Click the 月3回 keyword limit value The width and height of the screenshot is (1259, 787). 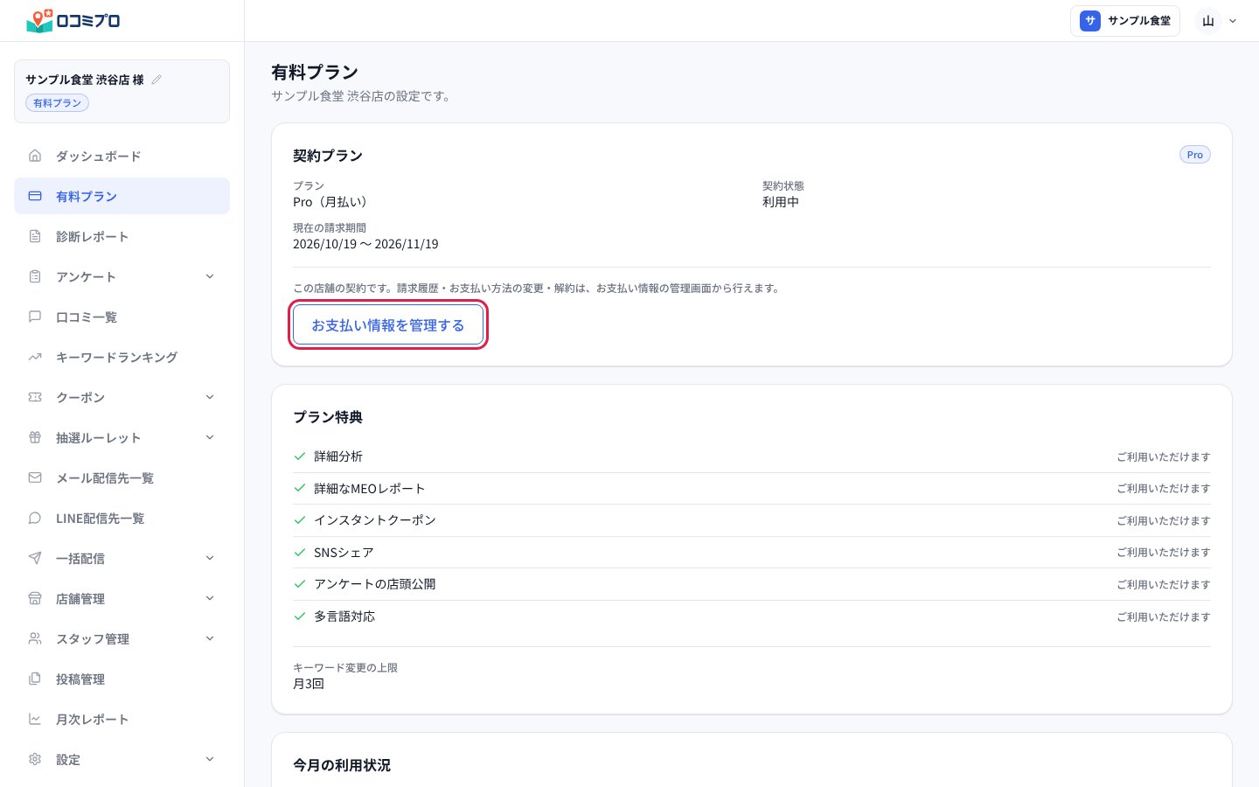click(x=309, y=684)
